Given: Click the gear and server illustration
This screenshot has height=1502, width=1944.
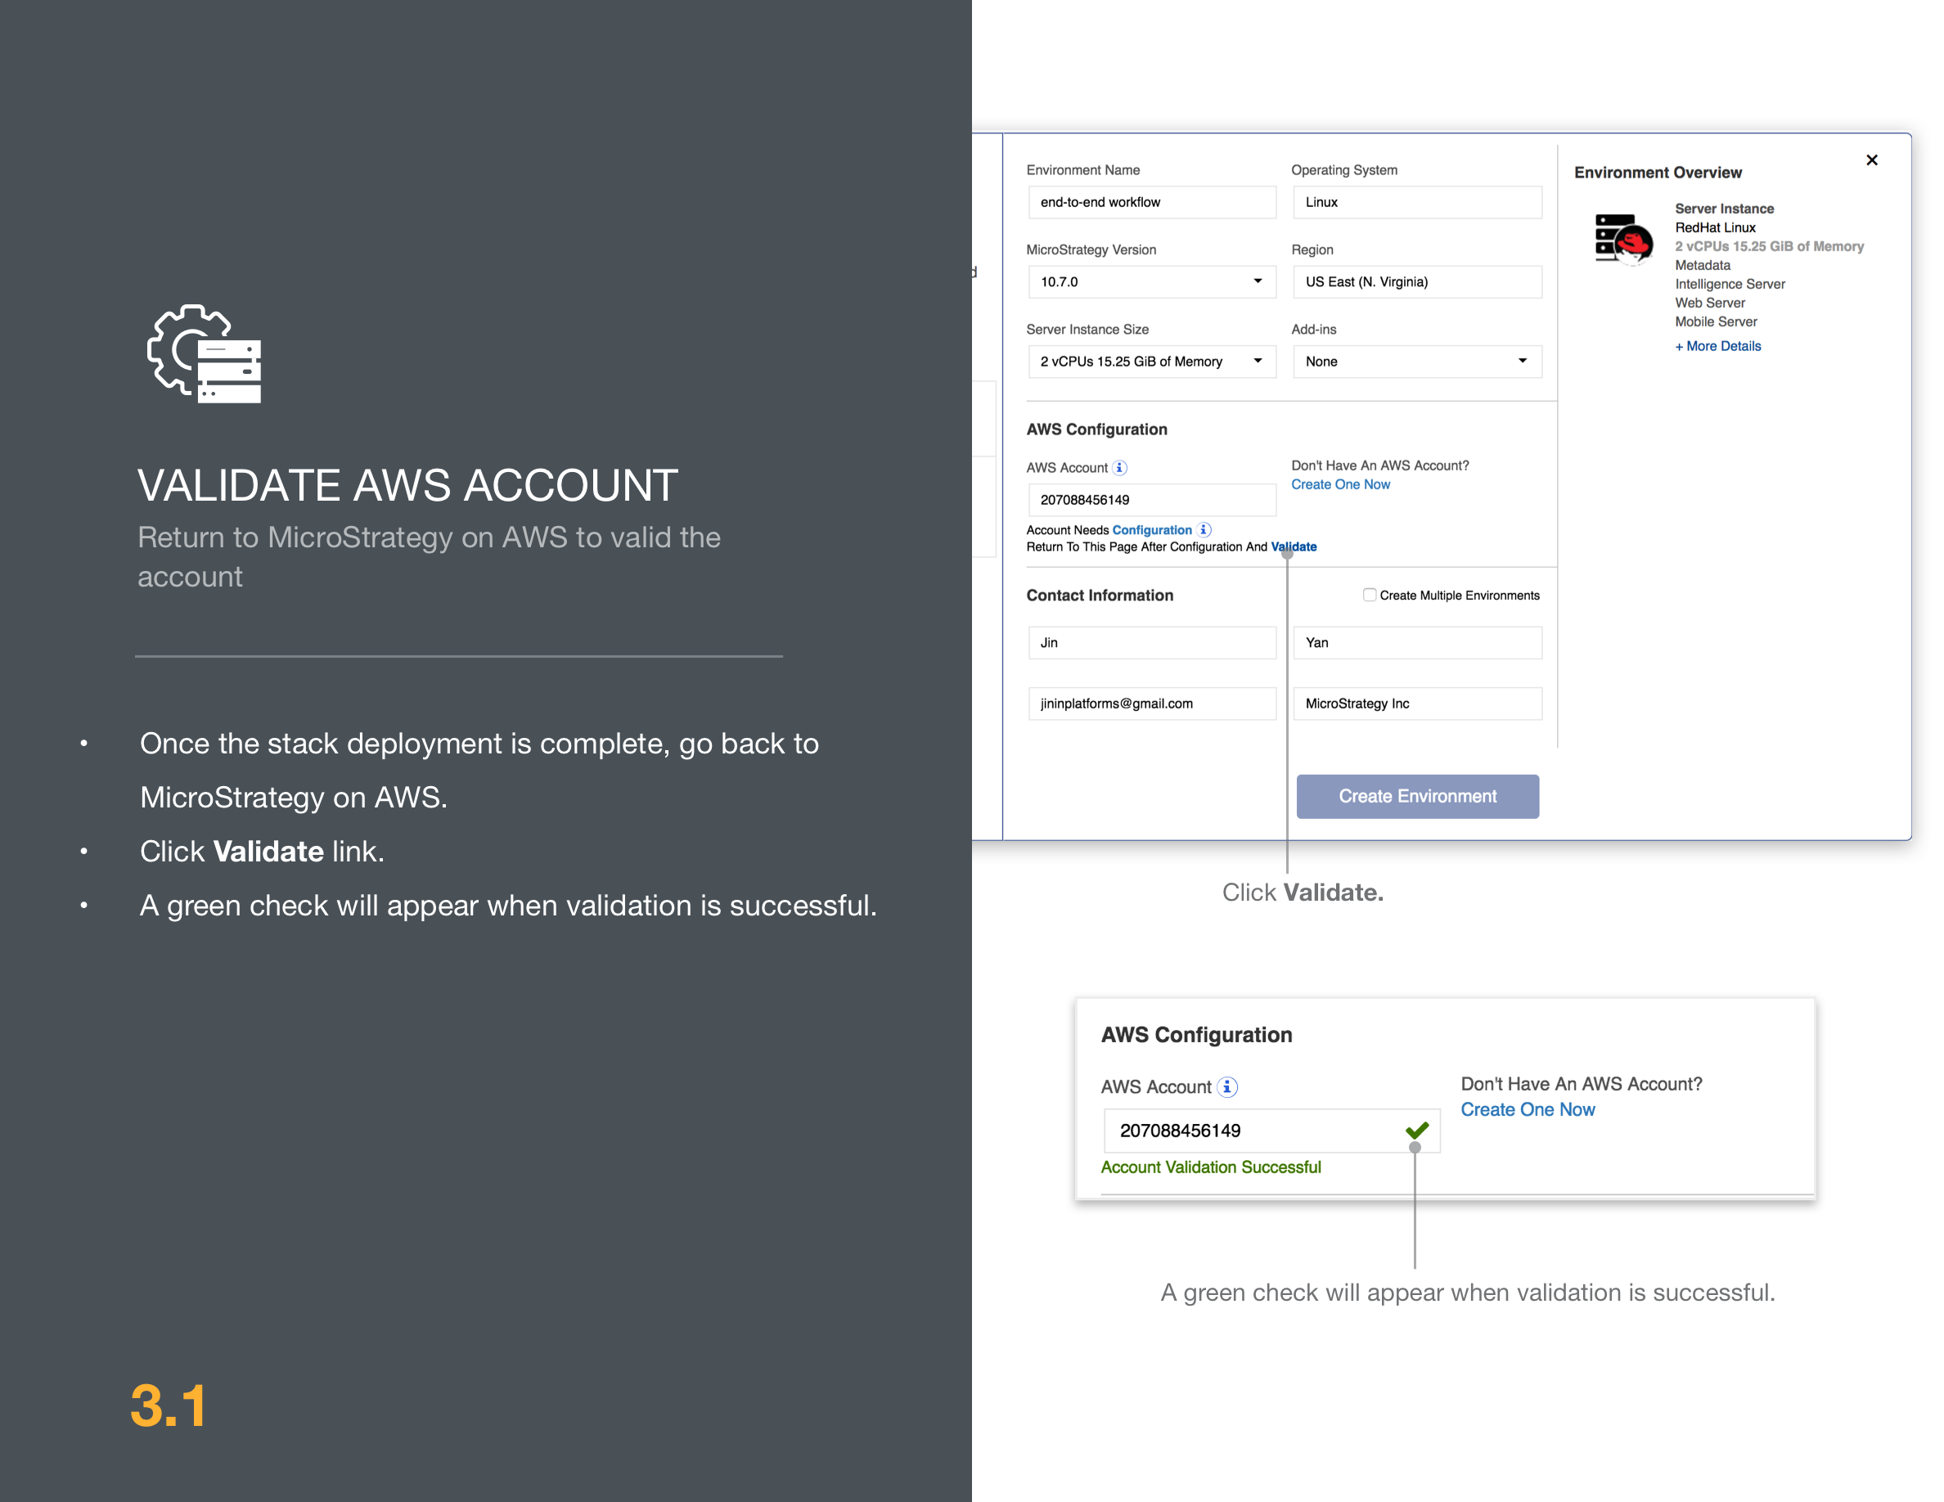Looking at the screenshot, I should (x=203, y=353).
